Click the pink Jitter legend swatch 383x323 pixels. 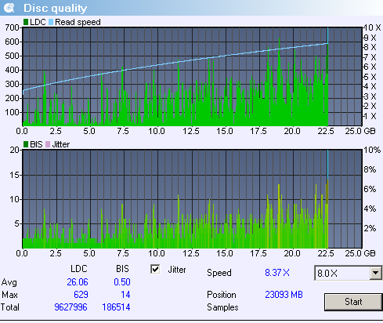coord(48,144)
